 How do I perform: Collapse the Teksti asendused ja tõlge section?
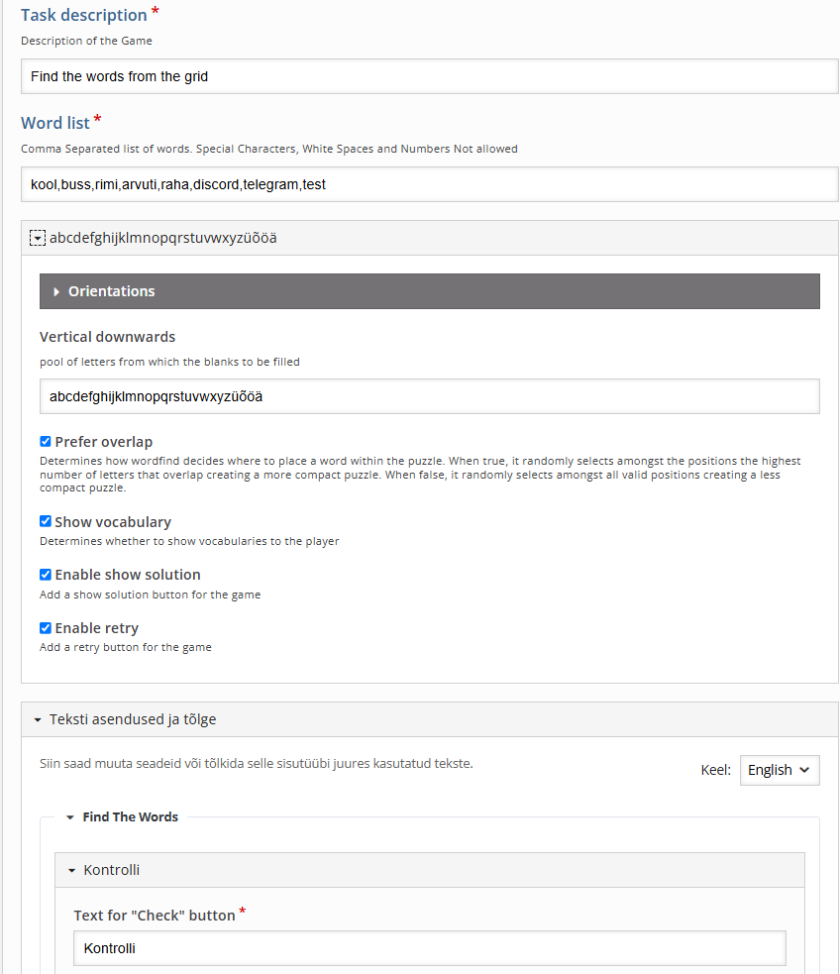37,720
